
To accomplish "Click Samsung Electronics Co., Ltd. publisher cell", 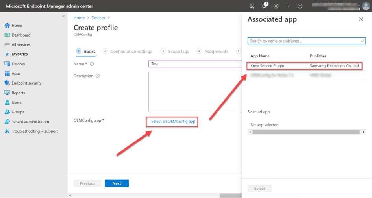I will 335,66.
